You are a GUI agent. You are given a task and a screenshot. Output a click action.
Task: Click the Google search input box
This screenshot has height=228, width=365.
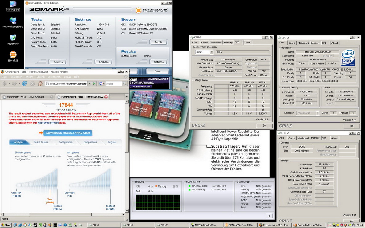[x=114, y=83]
